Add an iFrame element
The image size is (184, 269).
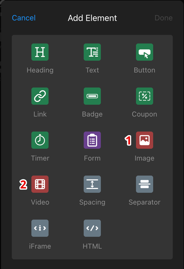(40, 228)
